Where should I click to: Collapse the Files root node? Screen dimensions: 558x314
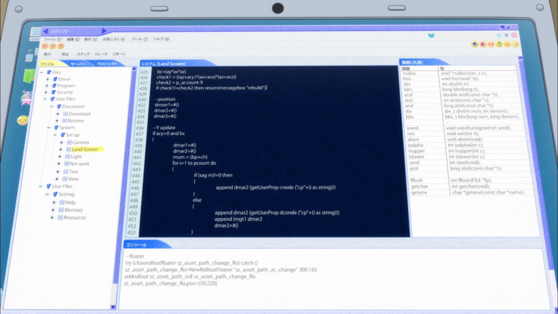(41, 72)
